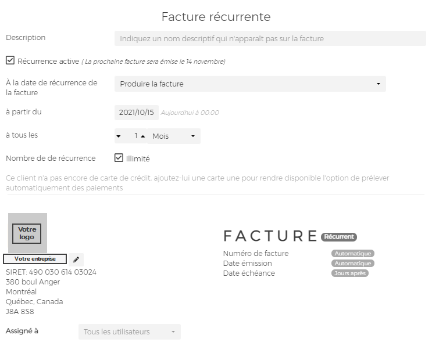Decrease recurrence interval with down arrow
The width and height of the screenshot is (432, 346).
[x=119, y=136]
